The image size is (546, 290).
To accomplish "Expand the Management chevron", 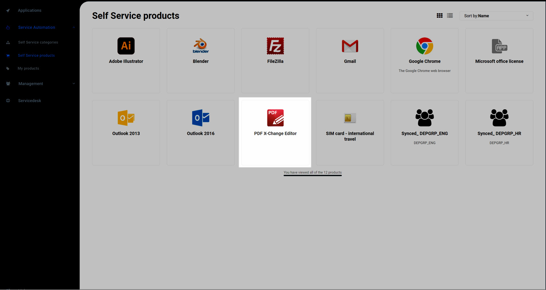I will pyautogui.click(x=74, y=84).
